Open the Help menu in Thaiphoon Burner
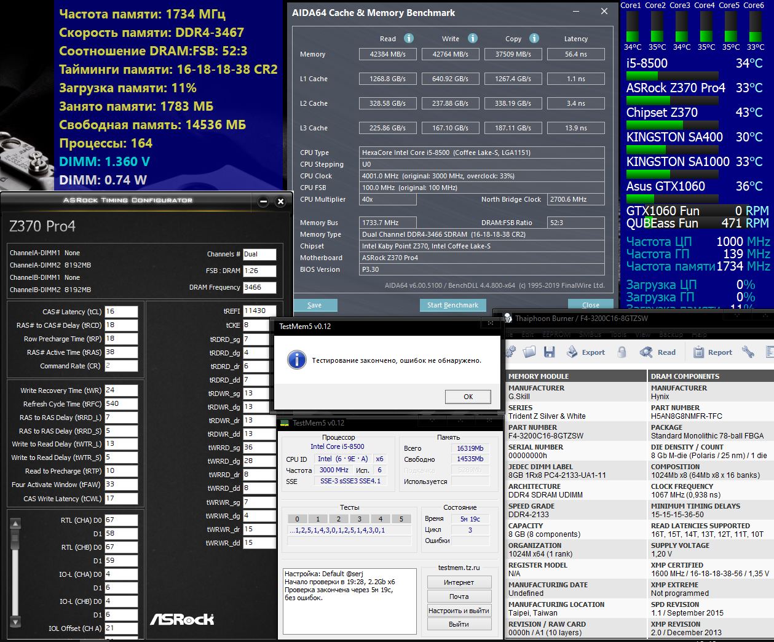 pos(700,335)
